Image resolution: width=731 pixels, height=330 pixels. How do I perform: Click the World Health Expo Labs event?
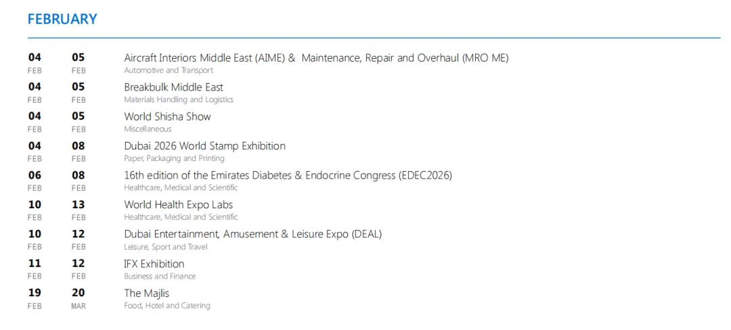point(178,205)
